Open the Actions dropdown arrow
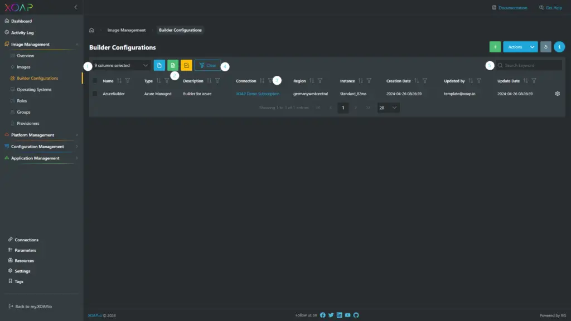Image resolution: width=571 pixels, height=321 pixels. pos(532,47)
